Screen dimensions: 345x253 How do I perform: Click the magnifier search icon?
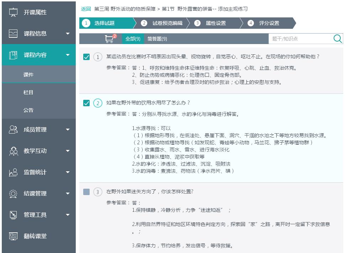click(338, 39)
